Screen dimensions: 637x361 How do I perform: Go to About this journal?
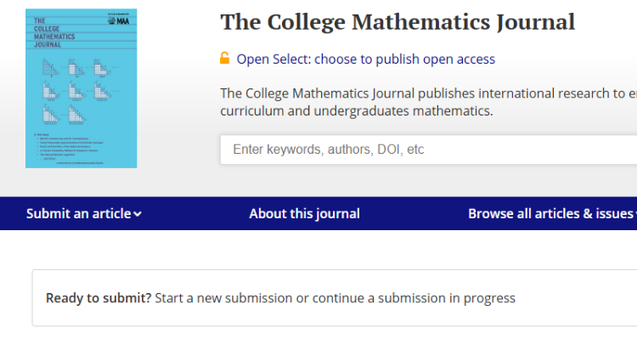coord(304,213)
